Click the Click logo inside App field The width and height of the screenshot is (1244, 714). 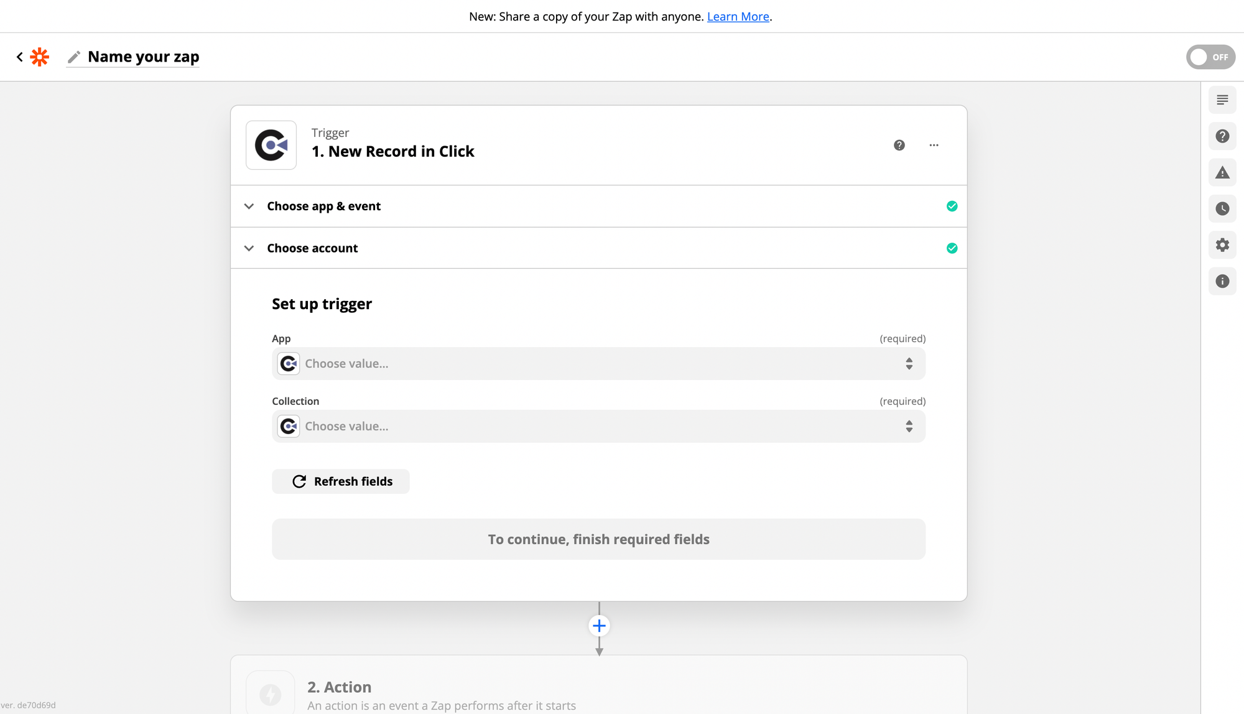(x=289, y=364)
